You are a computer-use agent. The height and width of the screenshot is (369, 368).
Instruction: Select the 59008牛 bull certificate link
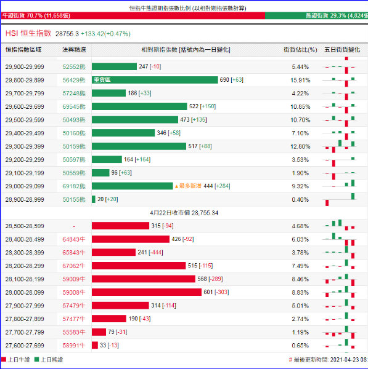(x=73, y=293)
